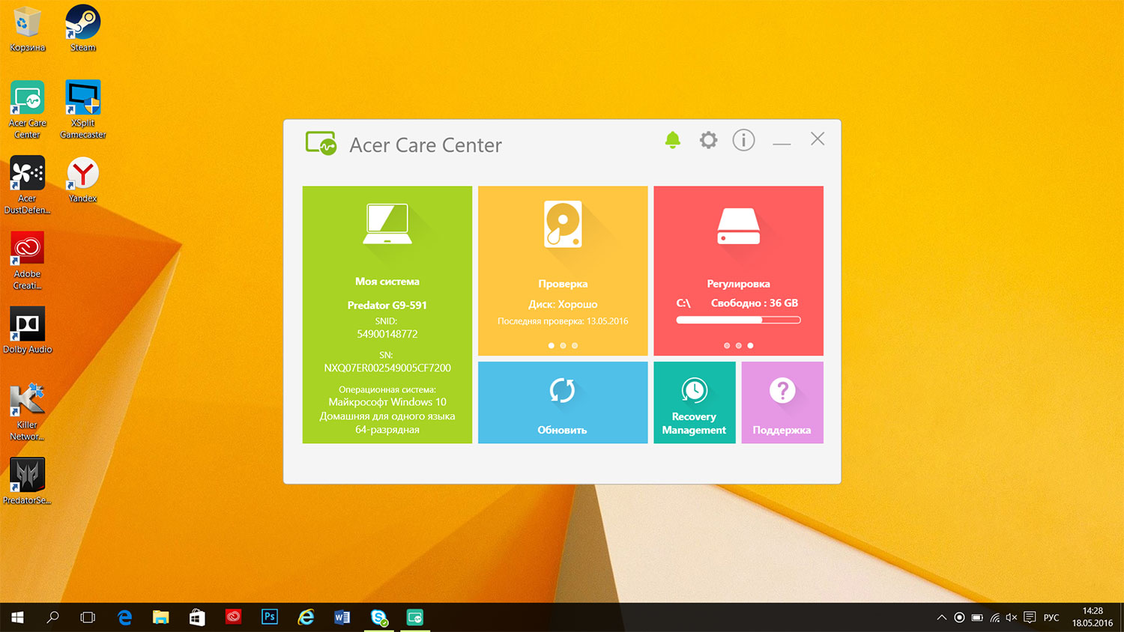Expand hidden system tray icons chevron

tap(941, 618)
